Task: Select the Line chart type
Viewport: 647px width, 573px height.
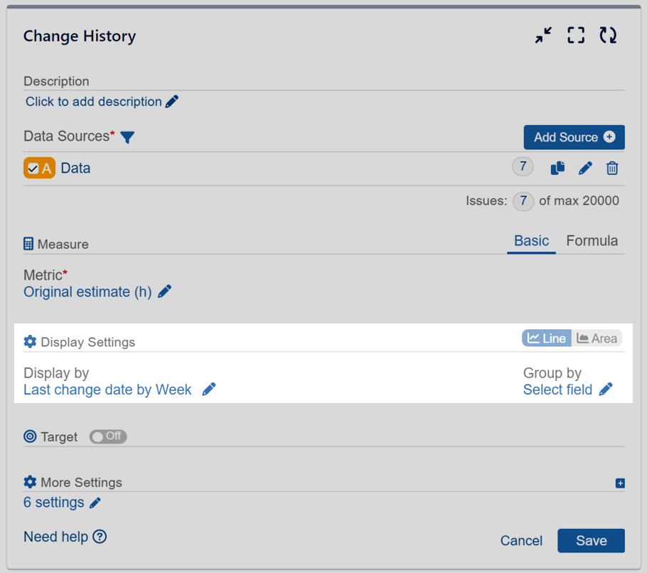Action: point(547,338)
